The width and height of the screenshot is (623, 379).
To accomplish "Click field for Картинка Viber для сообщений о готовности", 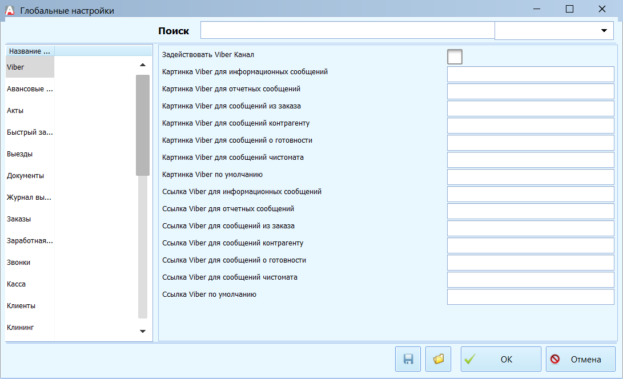I will click(x=530, y=143).
